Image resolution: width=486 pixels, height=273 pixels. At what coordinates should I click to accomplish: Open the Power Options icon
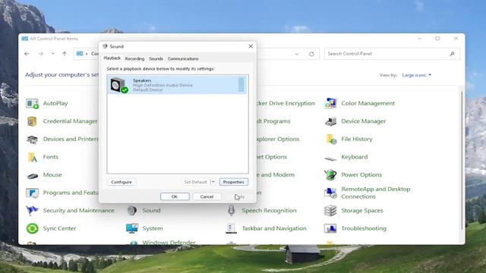coord(330,175)
